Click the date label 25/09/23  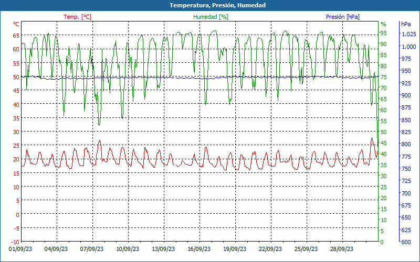(x=306, y=249)
